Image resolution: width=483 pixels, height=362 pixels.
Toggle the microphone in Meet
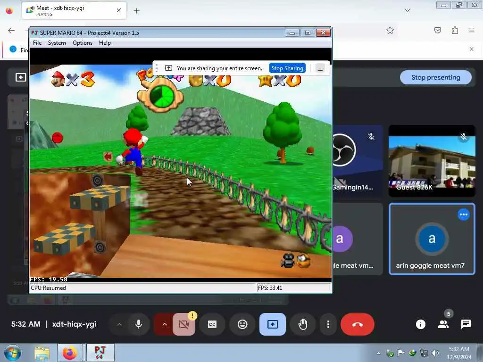click(139, 324)
